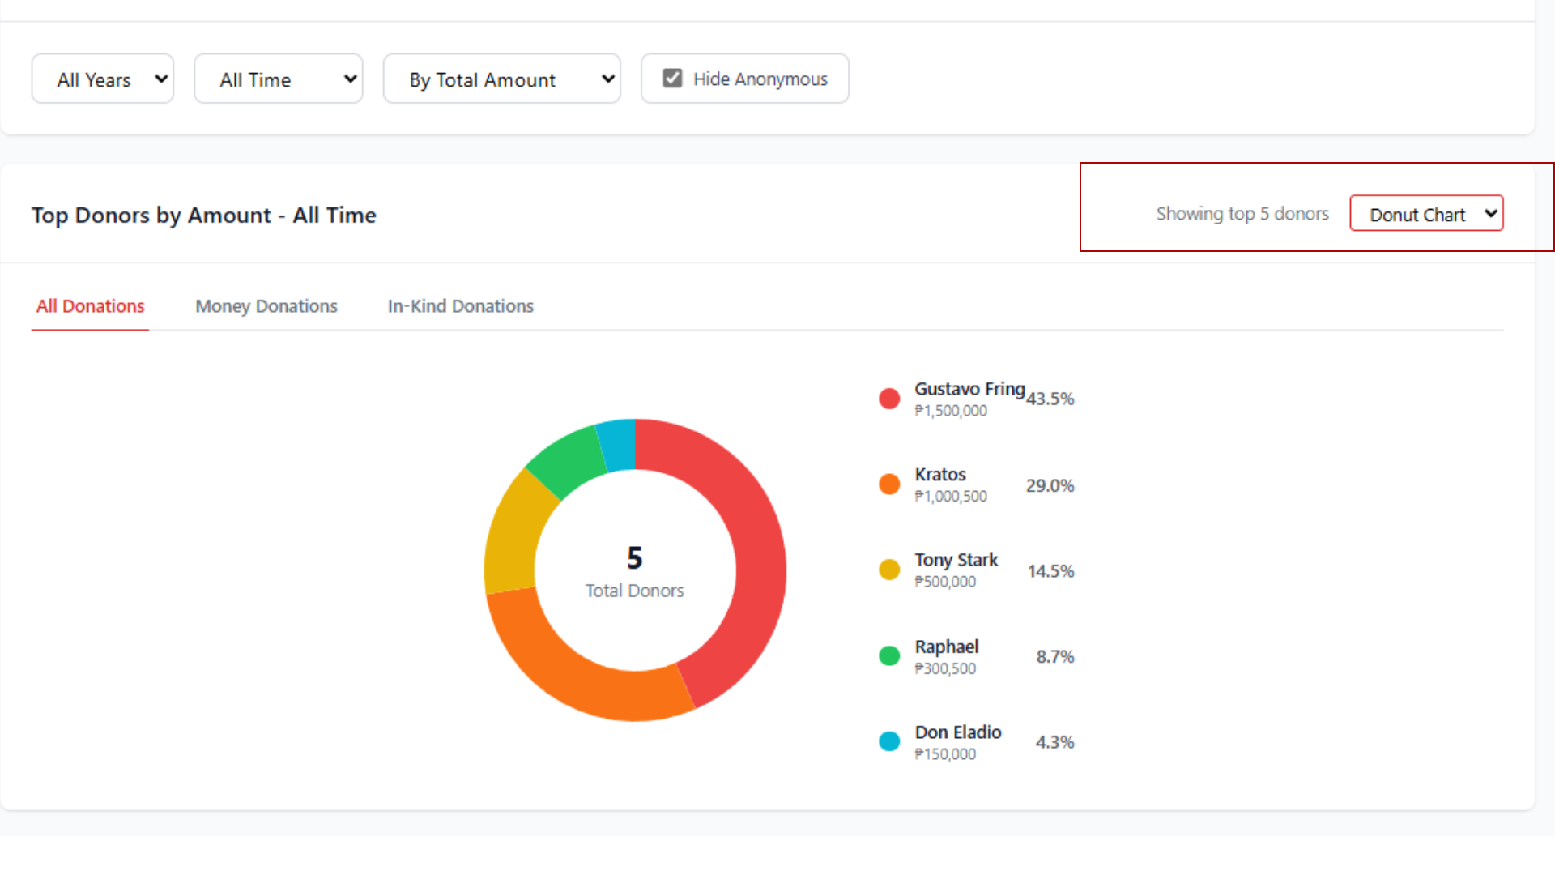Click the Gustavo Fring donor name
The width and height of the screenshot is (1555, 875).
(x=969, y=389)
